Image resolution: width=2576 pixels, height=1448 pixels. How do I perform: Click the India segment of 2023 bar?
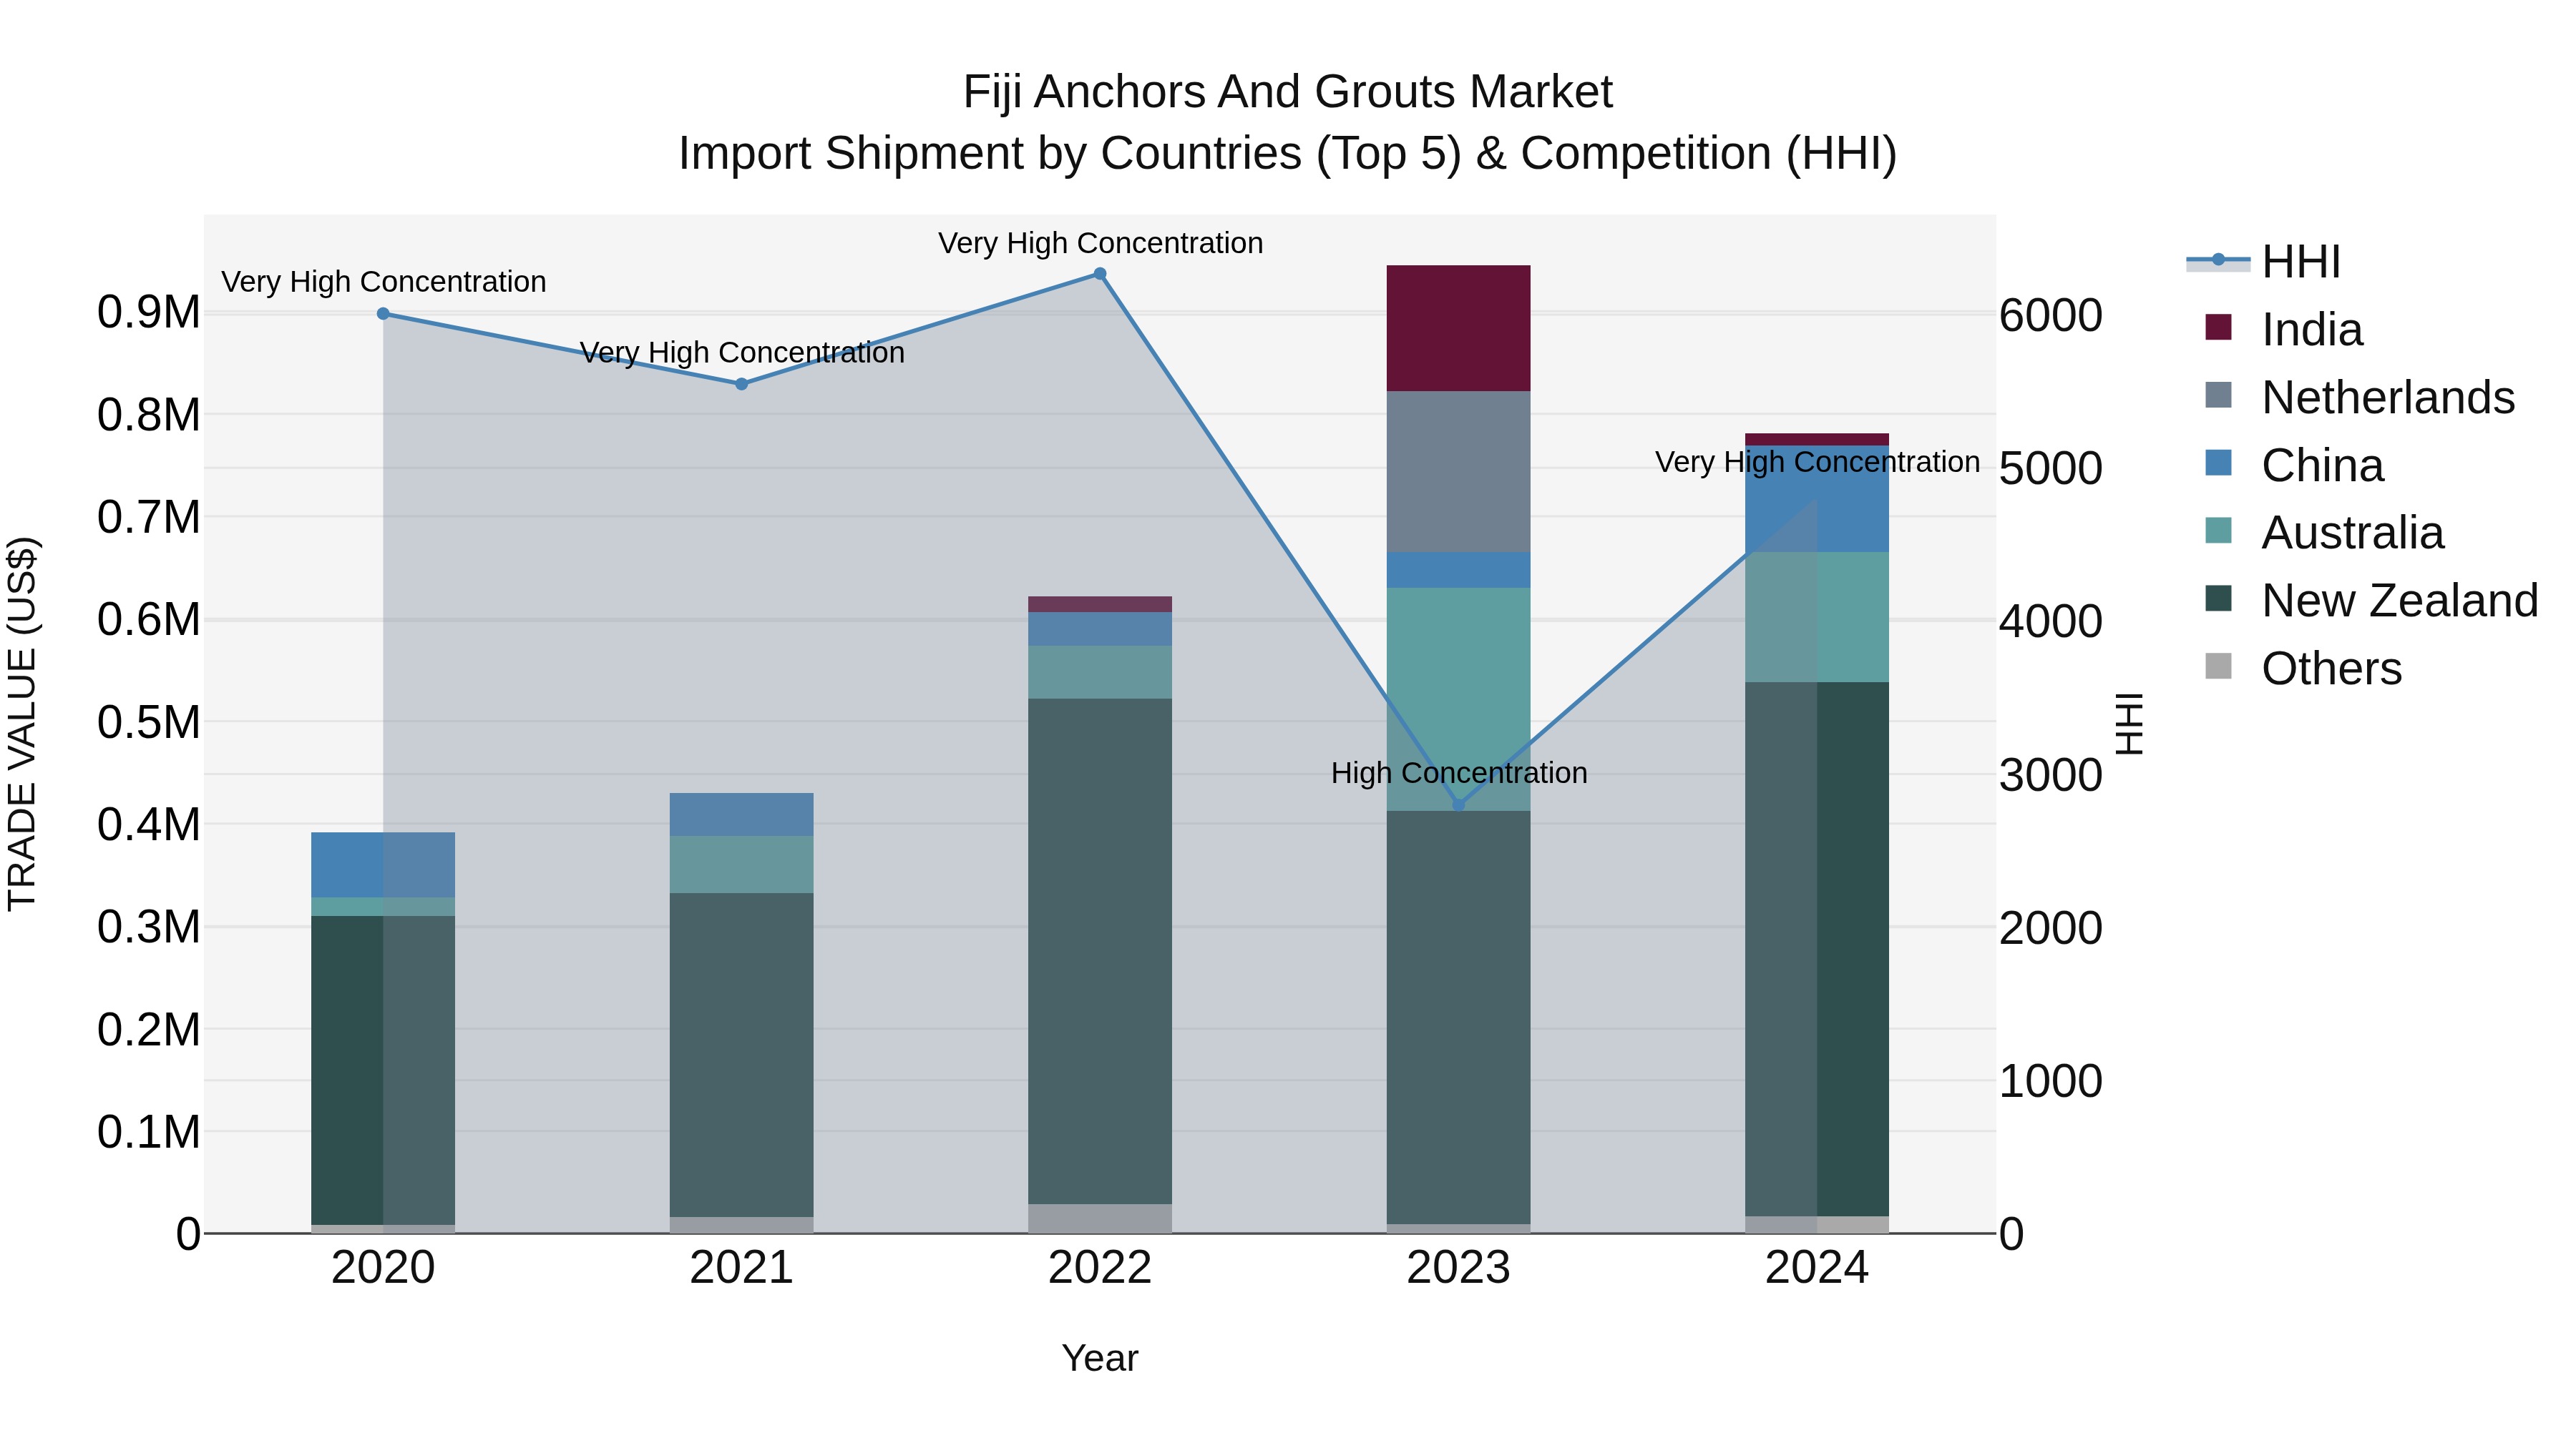coord(1458,329)
